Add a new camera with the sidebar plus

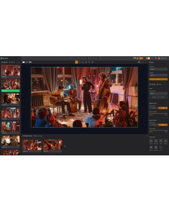(x=19, y=62)
